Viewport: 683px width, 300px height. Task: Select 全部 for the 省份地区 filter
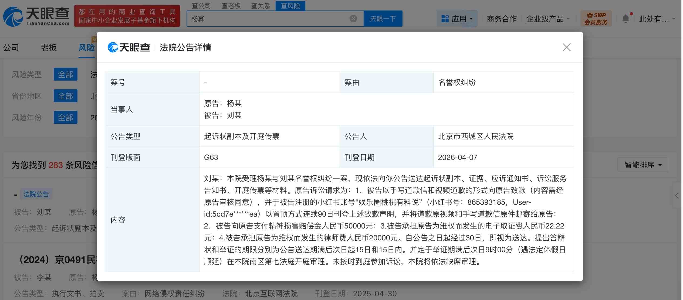[x=66, y=96]
